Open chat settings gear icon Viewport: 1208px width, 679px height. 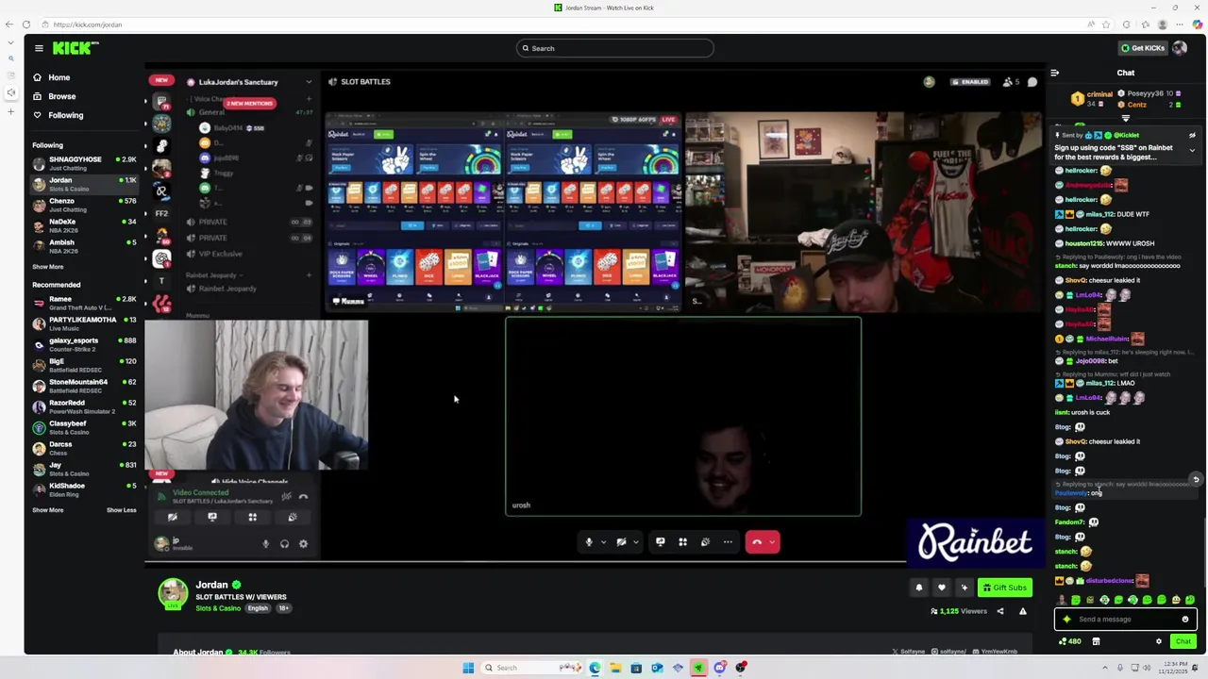pyautogui.click(x=1159, y=641)
